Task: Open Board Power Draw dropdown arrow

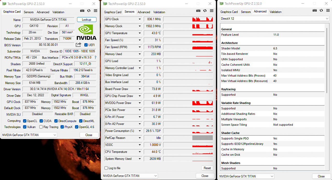Action: pos(140,89)
